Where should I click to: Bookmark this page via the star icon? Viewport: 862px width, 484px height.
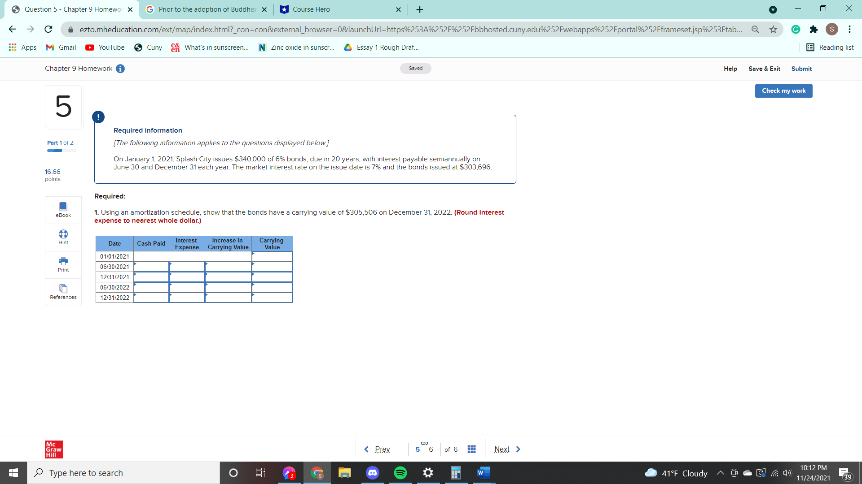click(x=773, y=29)
